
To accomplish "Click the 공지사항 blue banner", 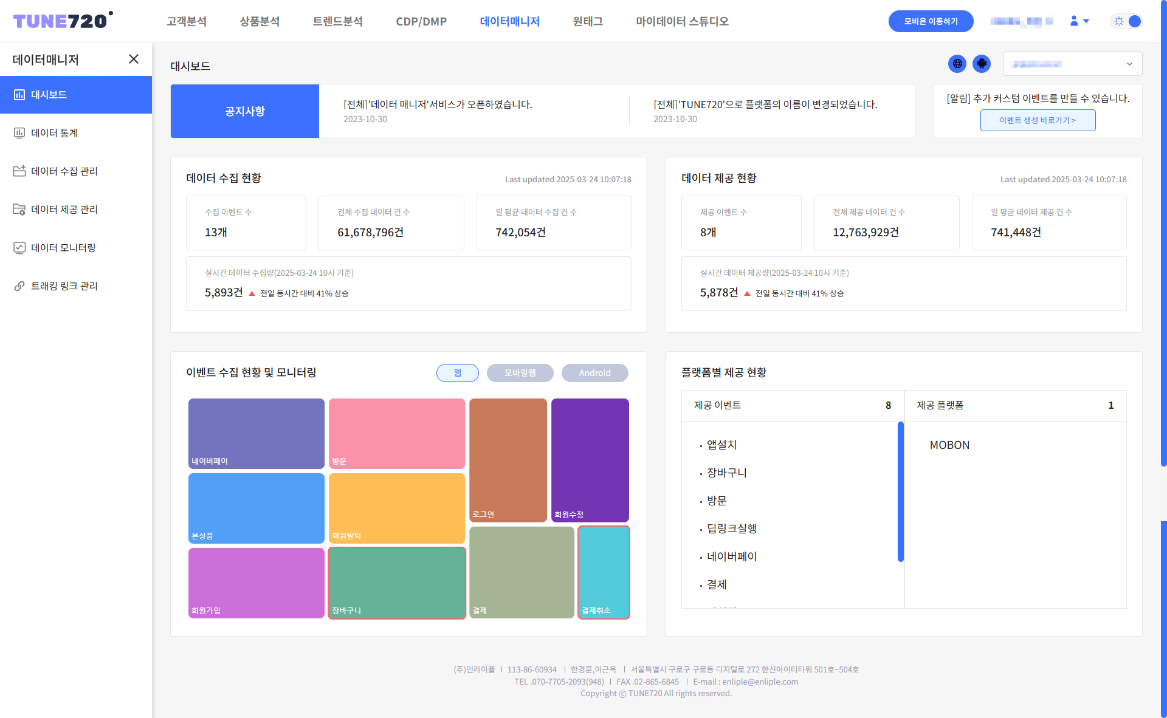I will tap(245, 111).
